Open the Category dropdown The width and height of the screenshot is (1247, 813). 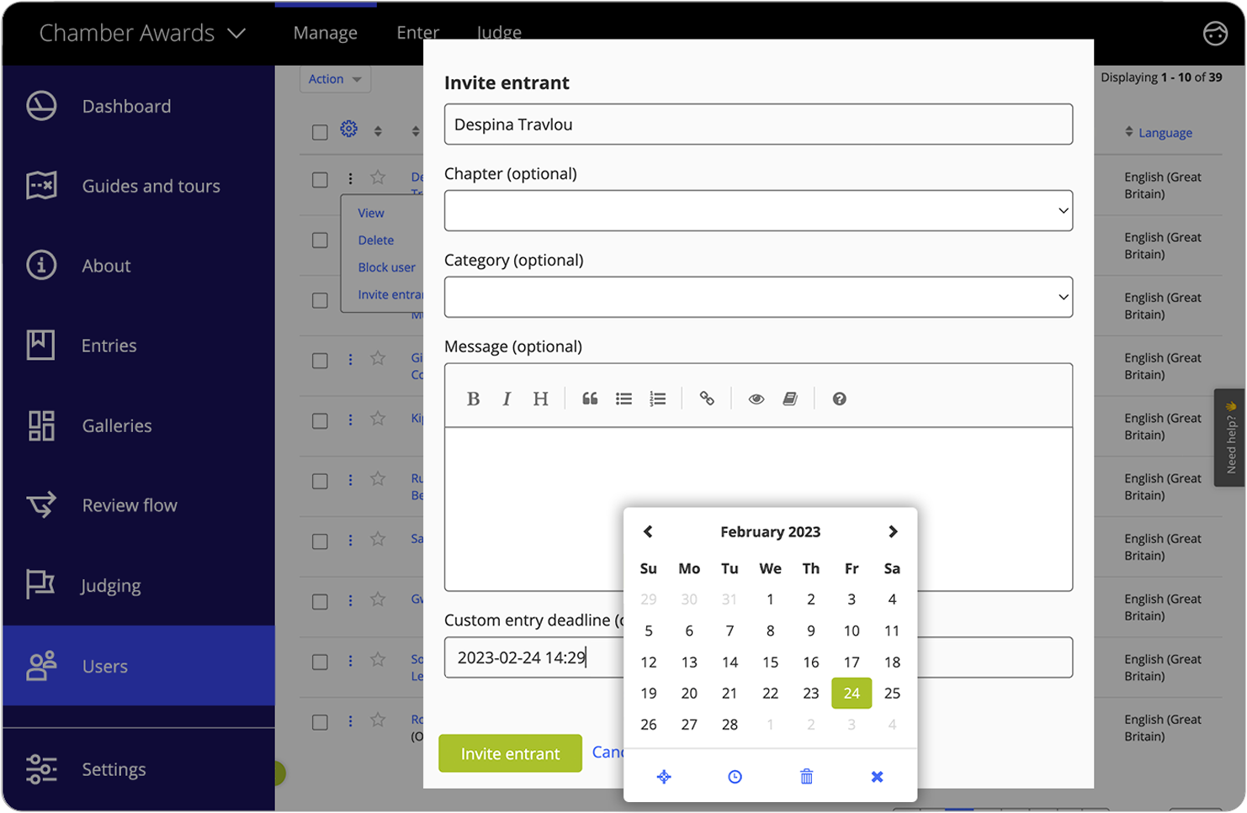[757, 297]
